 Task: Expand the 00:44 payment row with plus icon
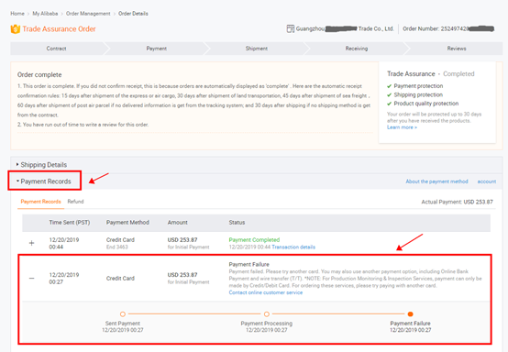pos(31,243)
